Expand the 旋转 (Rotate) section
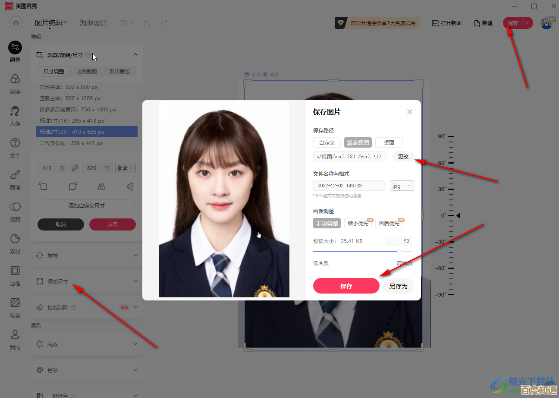 coord(86,256)
